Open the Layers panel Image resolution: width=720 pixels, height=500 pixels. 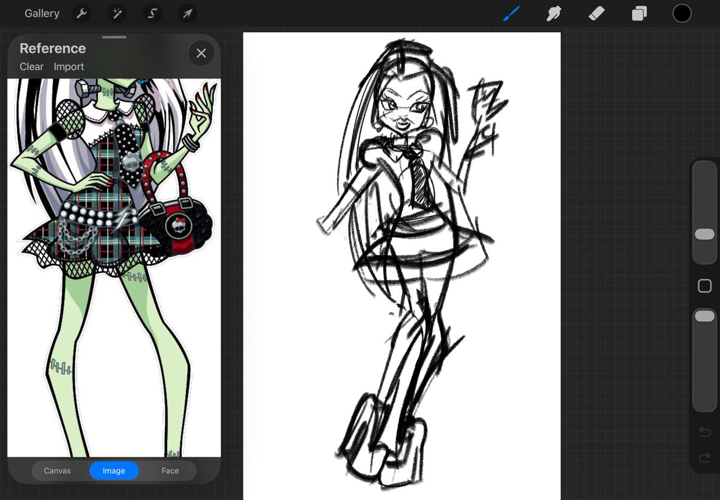tap(639, 13)
